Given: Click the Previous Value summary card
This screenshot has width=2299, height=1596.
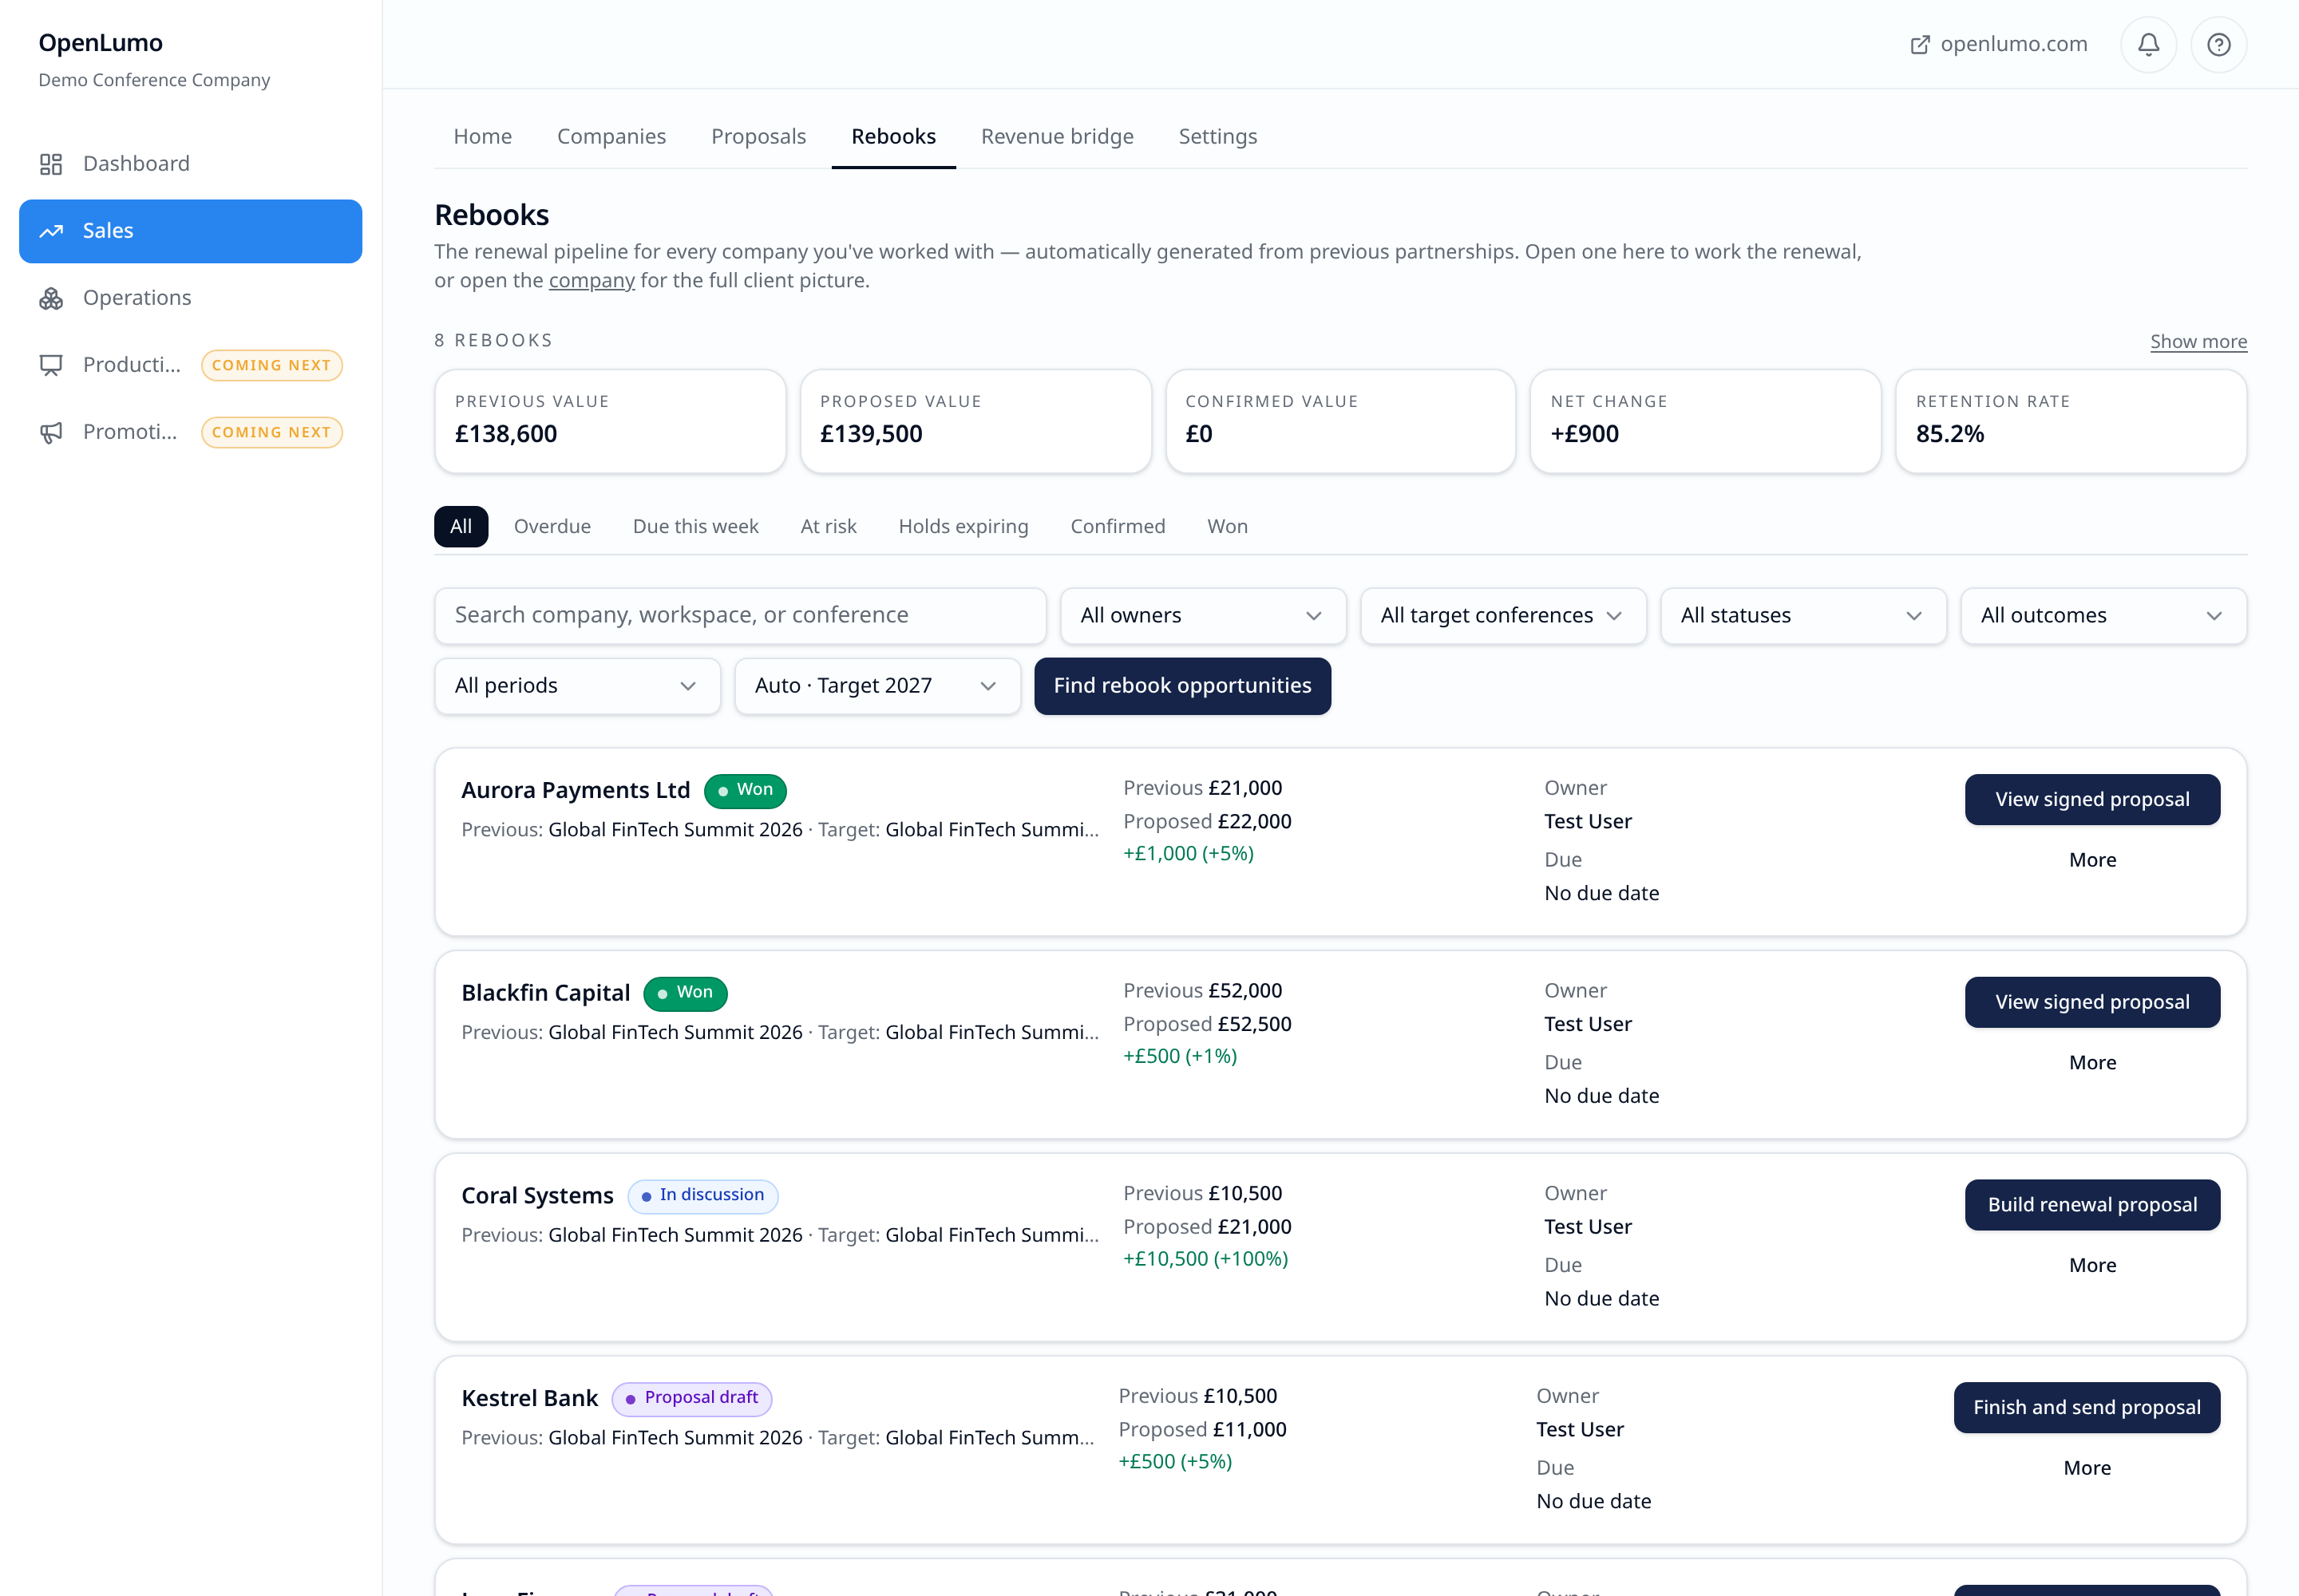Looking at the screenshot, I should 610,422.
